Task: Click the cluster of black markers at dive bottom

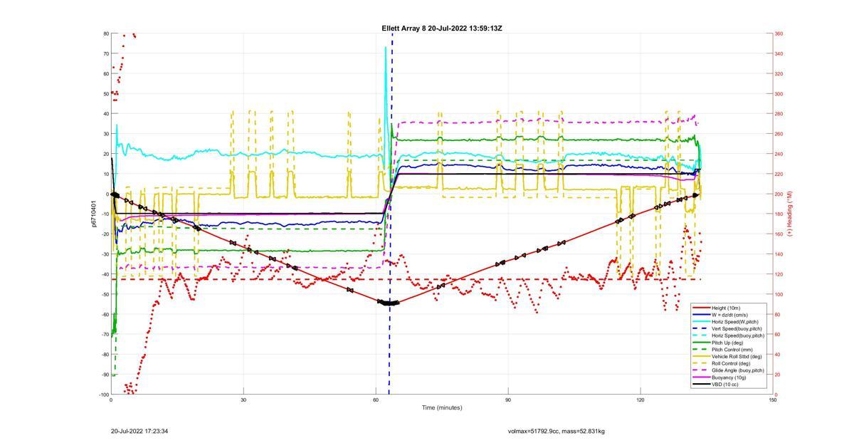Action: click(x=389, y=303)
